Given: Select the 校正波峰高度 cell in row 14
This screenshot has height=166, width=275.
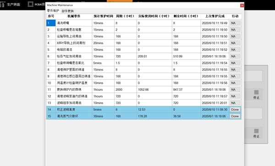Looking at the screenshot, I should tap(74, 109).
